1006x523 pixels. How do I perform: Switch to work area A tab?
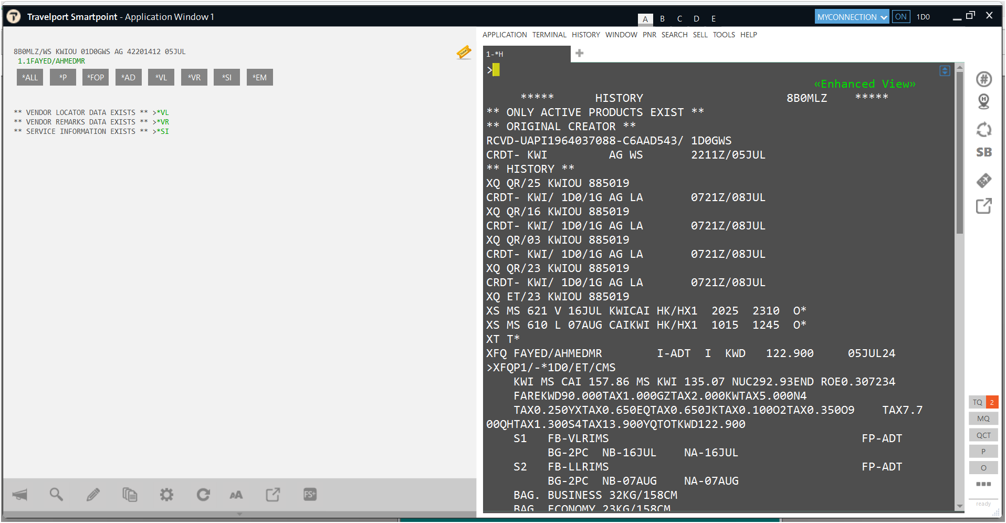(645, 19)
